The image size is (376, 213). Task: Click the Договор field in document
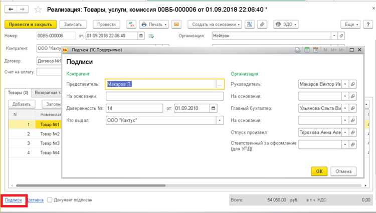[49, 61]
